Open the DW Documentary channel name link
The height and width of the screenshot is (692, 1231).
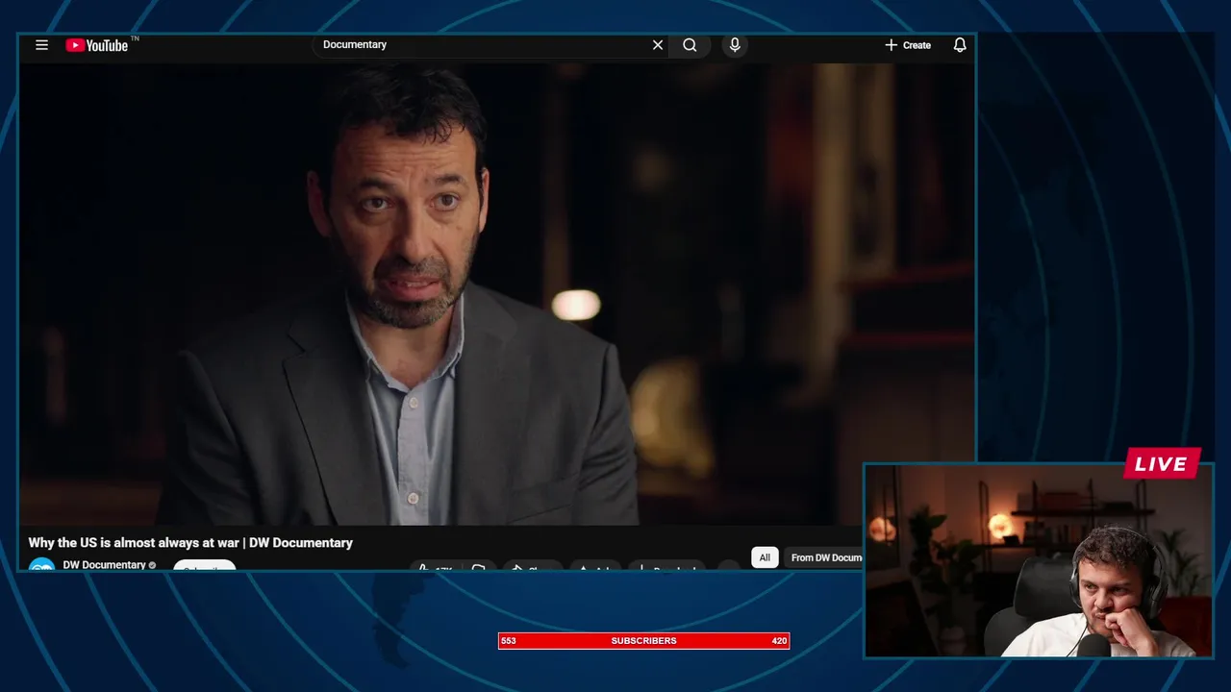tap(104, 565)
